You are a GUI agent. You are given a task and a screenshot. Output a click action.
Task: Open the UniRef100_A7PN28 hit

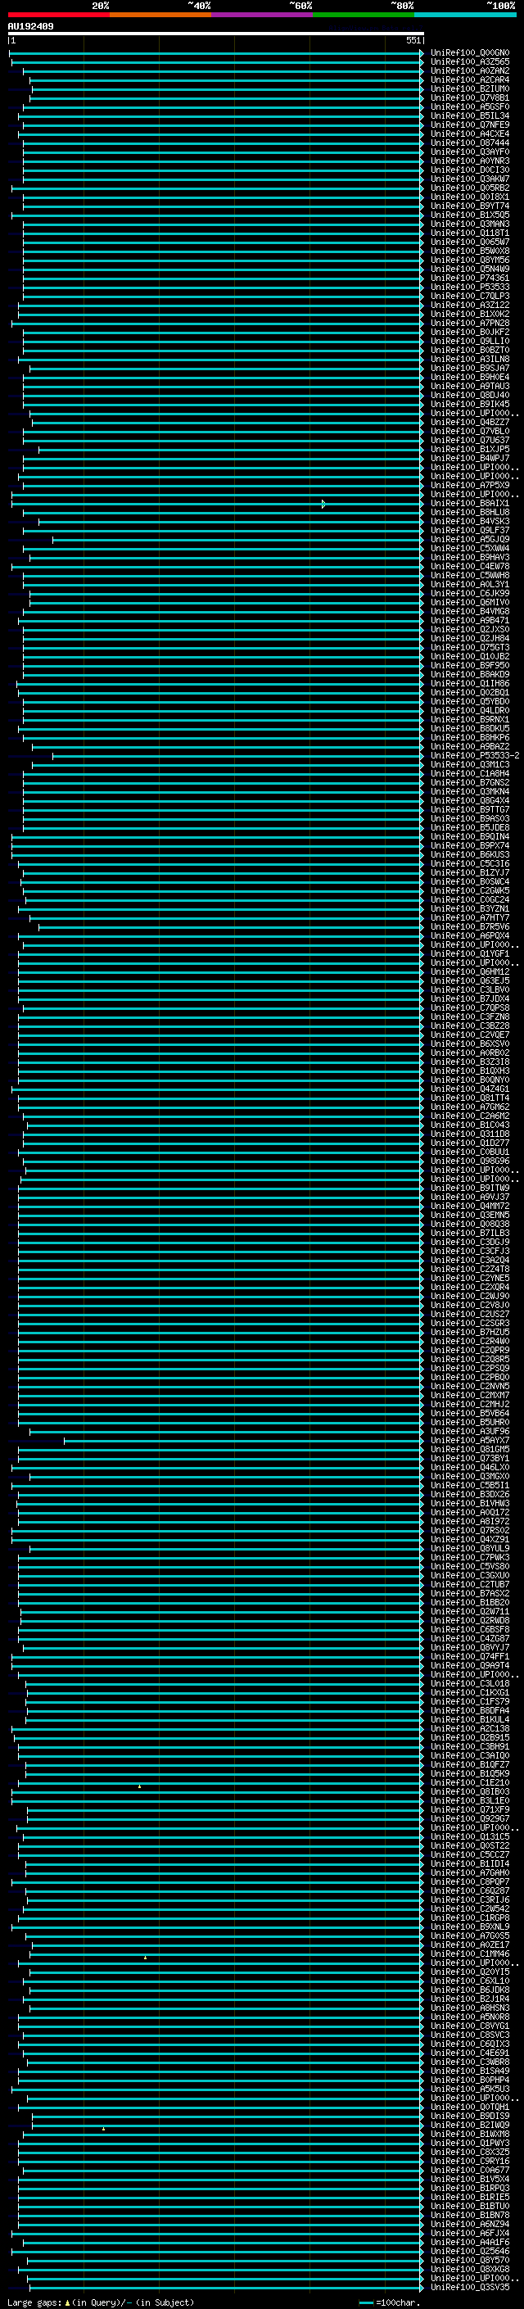point(470,324)
